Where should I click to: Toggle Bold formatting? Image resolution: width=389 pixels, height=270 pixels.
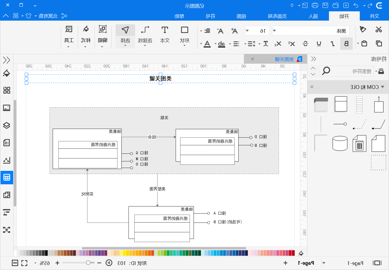tap(346, 44)
